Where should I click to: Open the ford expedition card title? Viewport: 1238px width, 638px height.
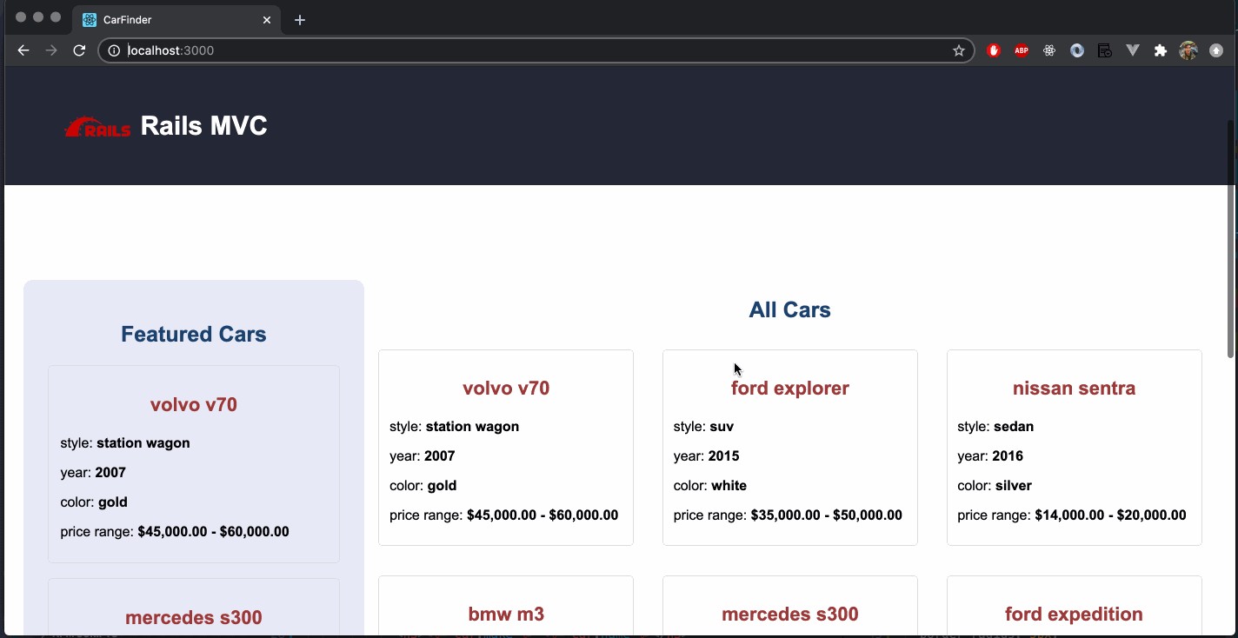coord(1074,615)
